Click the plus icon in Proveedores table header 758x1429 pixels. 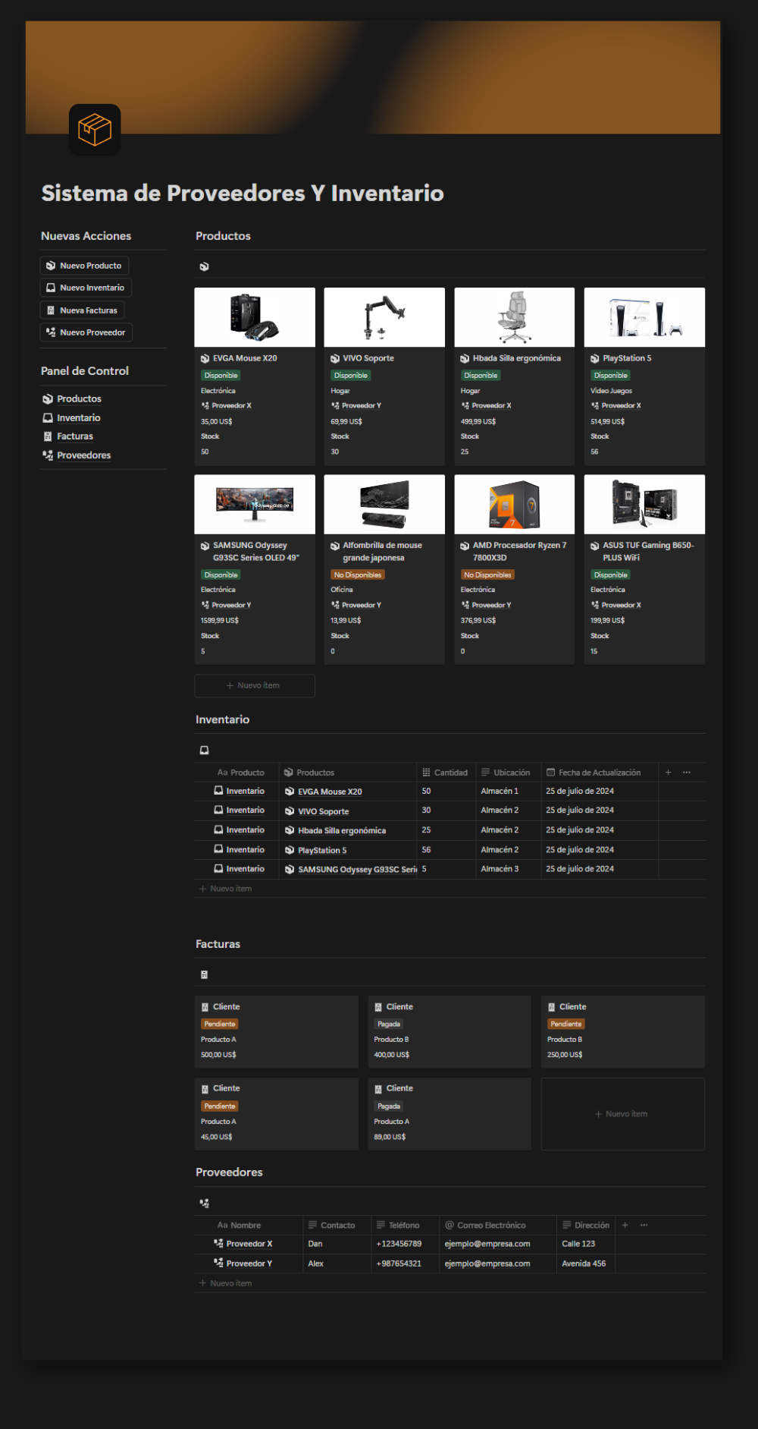point(625,1225)
